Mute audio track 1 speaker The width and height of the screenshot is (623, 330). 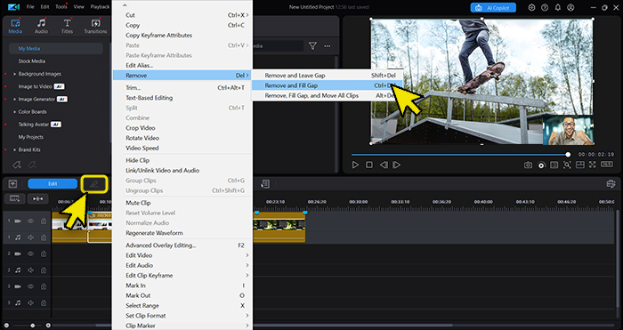(30, 237)
